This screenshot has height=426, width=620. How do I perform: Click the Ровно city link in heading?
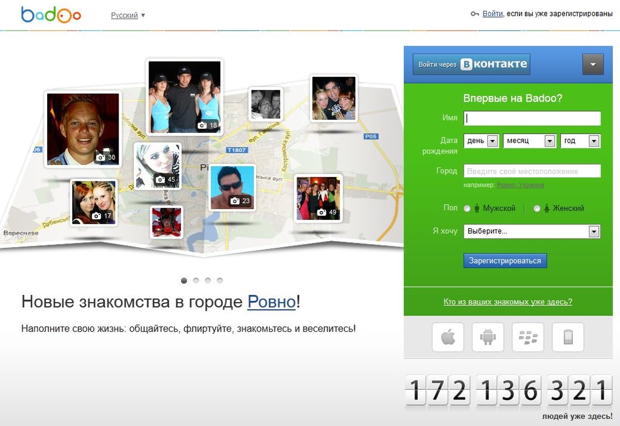(x=271, y=302)
